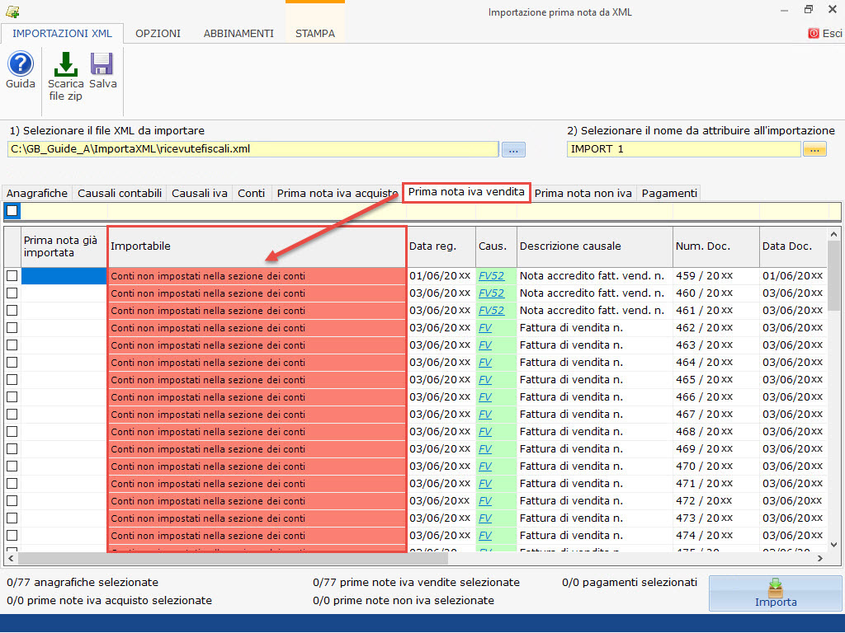Viewport: 845px width, 633px height.
Task: Browse for XML file with ellipsis button
Action: 513,150
